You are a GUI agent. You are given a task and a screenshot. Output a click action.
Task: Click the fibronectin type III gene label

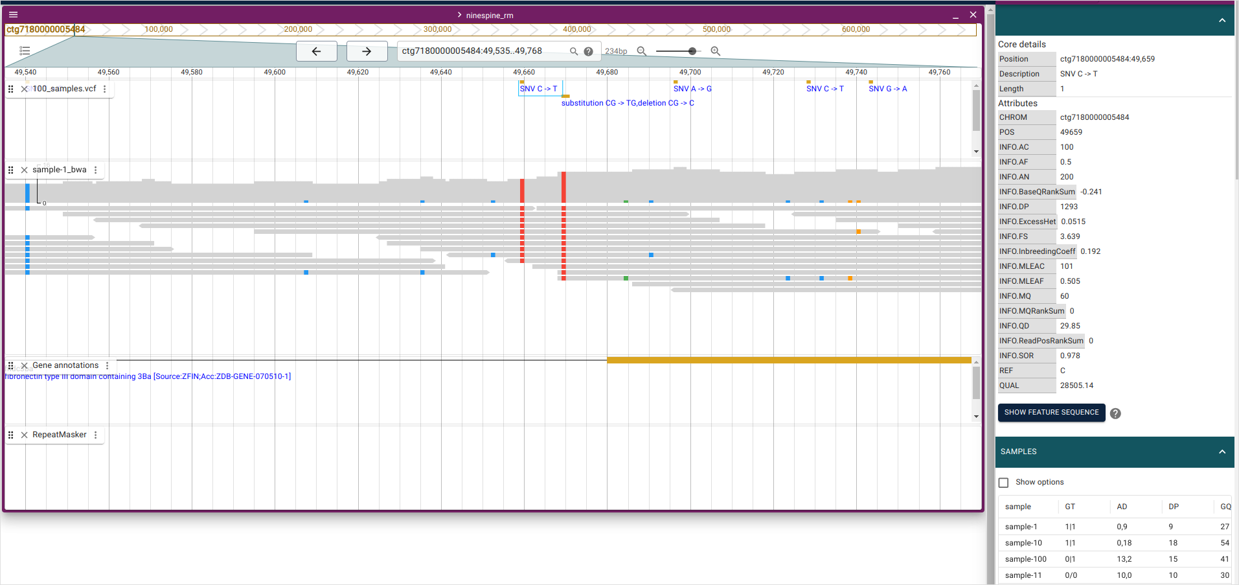click(x=148, y=376)
